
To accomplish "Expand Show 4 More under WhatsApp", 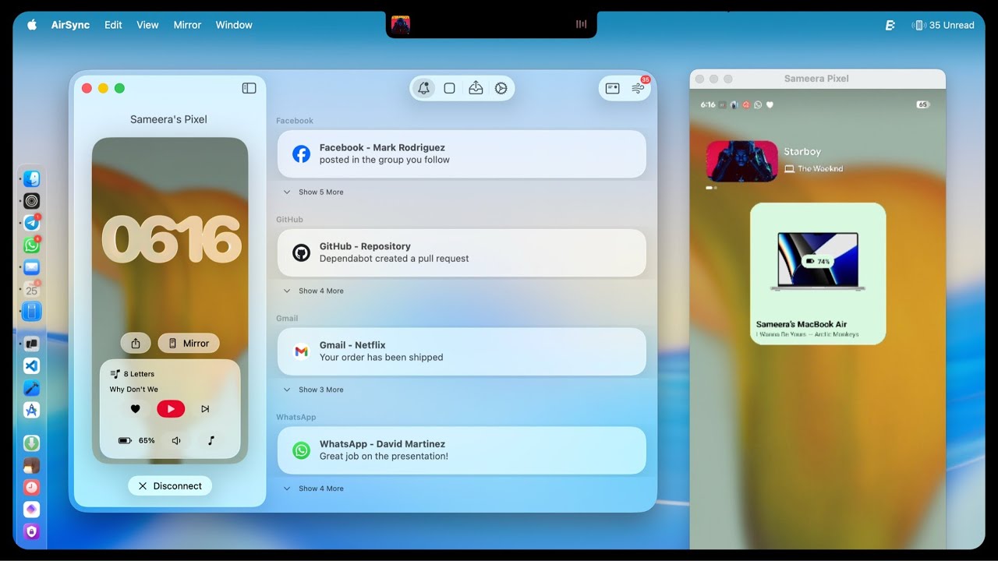I will pyautogui.click(x=313, y=489).
